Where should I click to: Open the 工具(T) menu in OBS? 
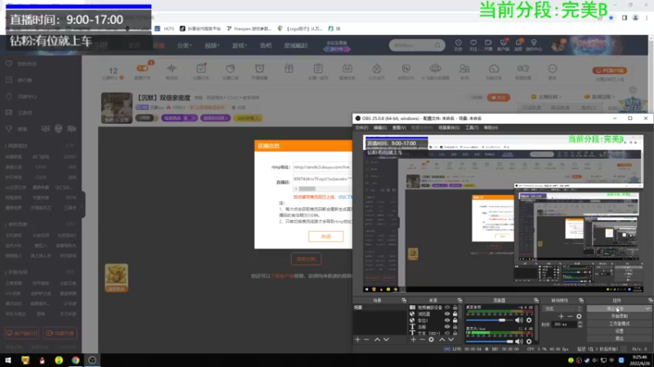(472, 128)
